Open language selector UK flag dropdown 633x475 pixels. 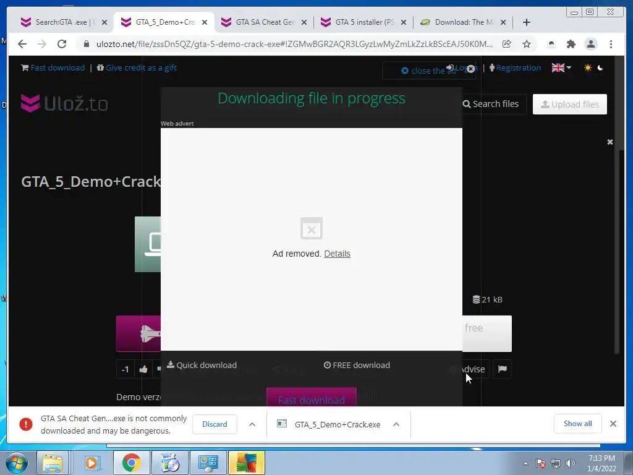point(561,68)
